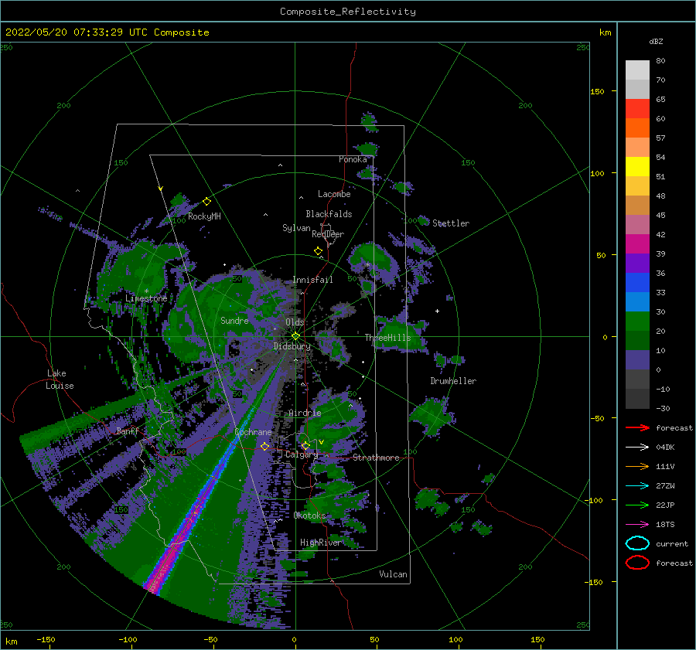Click the yellow diamond marker beside RockyMH
The width and height of the screenshot is (696, 650).
[206, 202]
